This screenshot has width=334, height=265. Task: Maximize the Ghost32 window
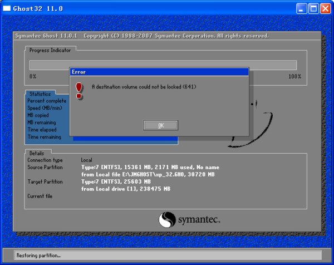(313, 8)
